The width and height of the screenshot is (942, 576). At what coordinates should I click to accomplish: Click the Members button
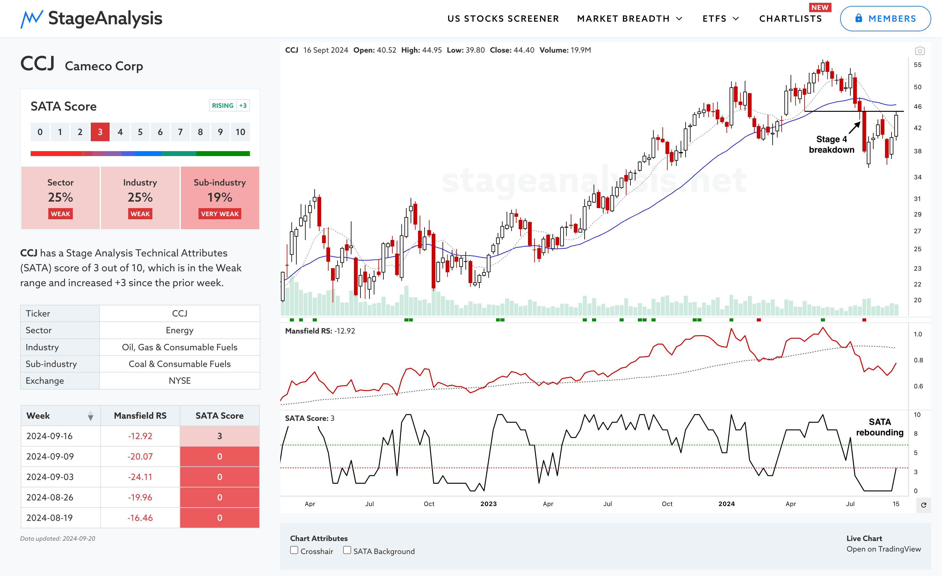[x=885, y=18]
